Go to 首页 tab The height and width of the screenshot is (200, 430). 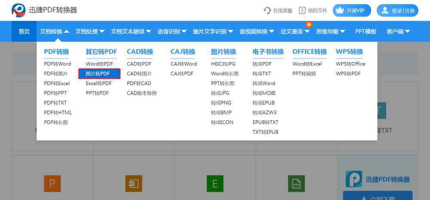pyautogui.click(x=24, y=31)
